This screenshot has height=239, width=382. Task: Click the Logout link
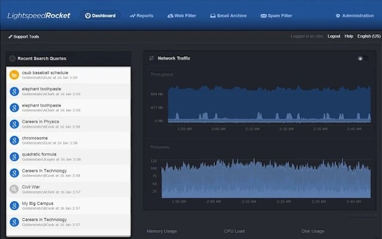[x=334, y=36]
